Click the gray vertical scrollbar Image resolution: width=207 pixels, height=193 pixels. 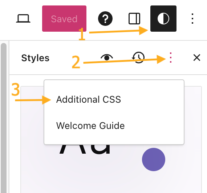pyautogui.click(x=4, y=118)
